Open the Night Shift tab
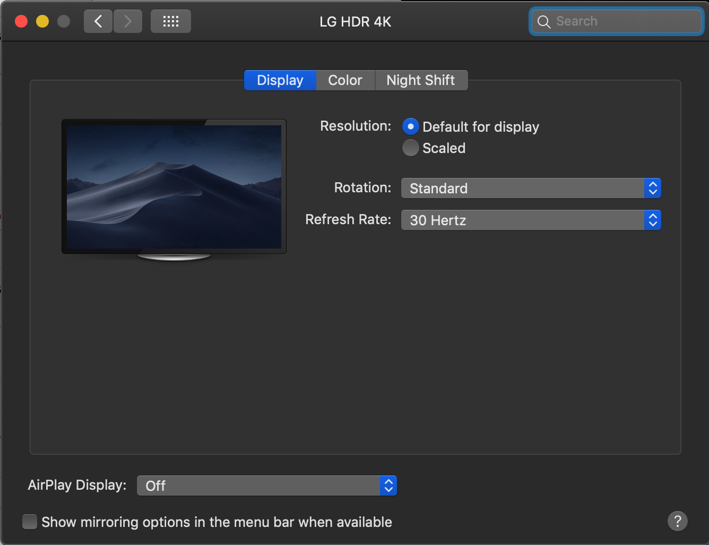Viewport: 709px width, 545px height. click(421, 80)
